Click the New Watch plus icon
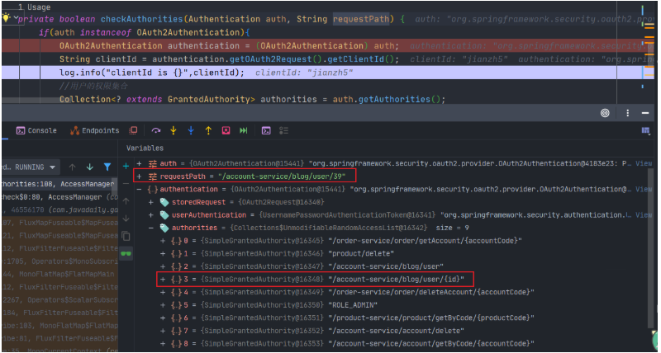 pyautogui.click(x=126, y=167)
